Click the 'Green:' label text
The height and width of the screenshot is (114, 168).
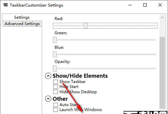[61, 33]
